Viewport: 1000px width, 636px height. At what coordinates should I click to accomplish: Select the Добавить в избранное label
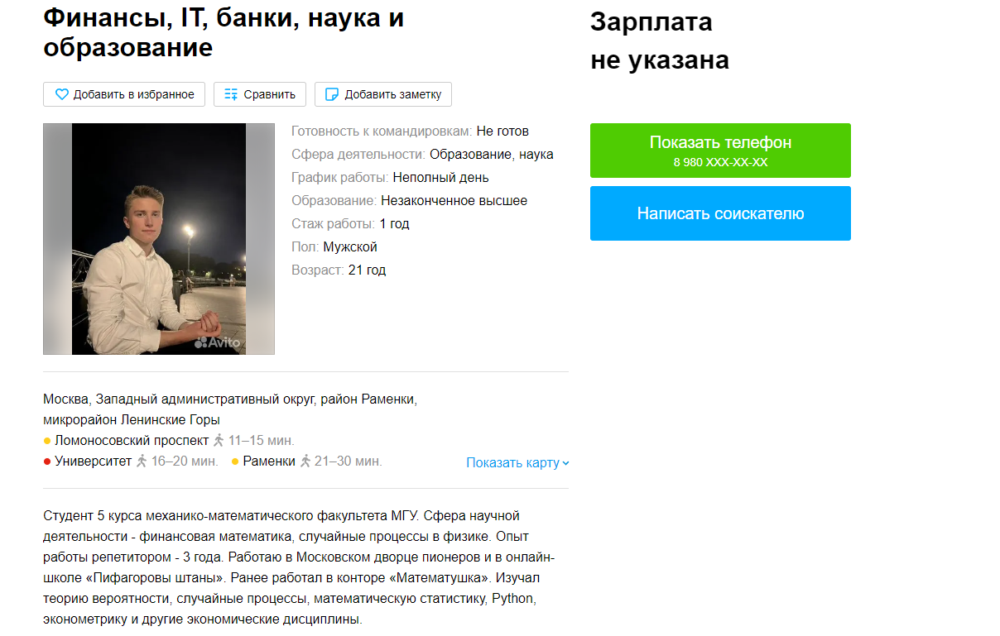133,94
